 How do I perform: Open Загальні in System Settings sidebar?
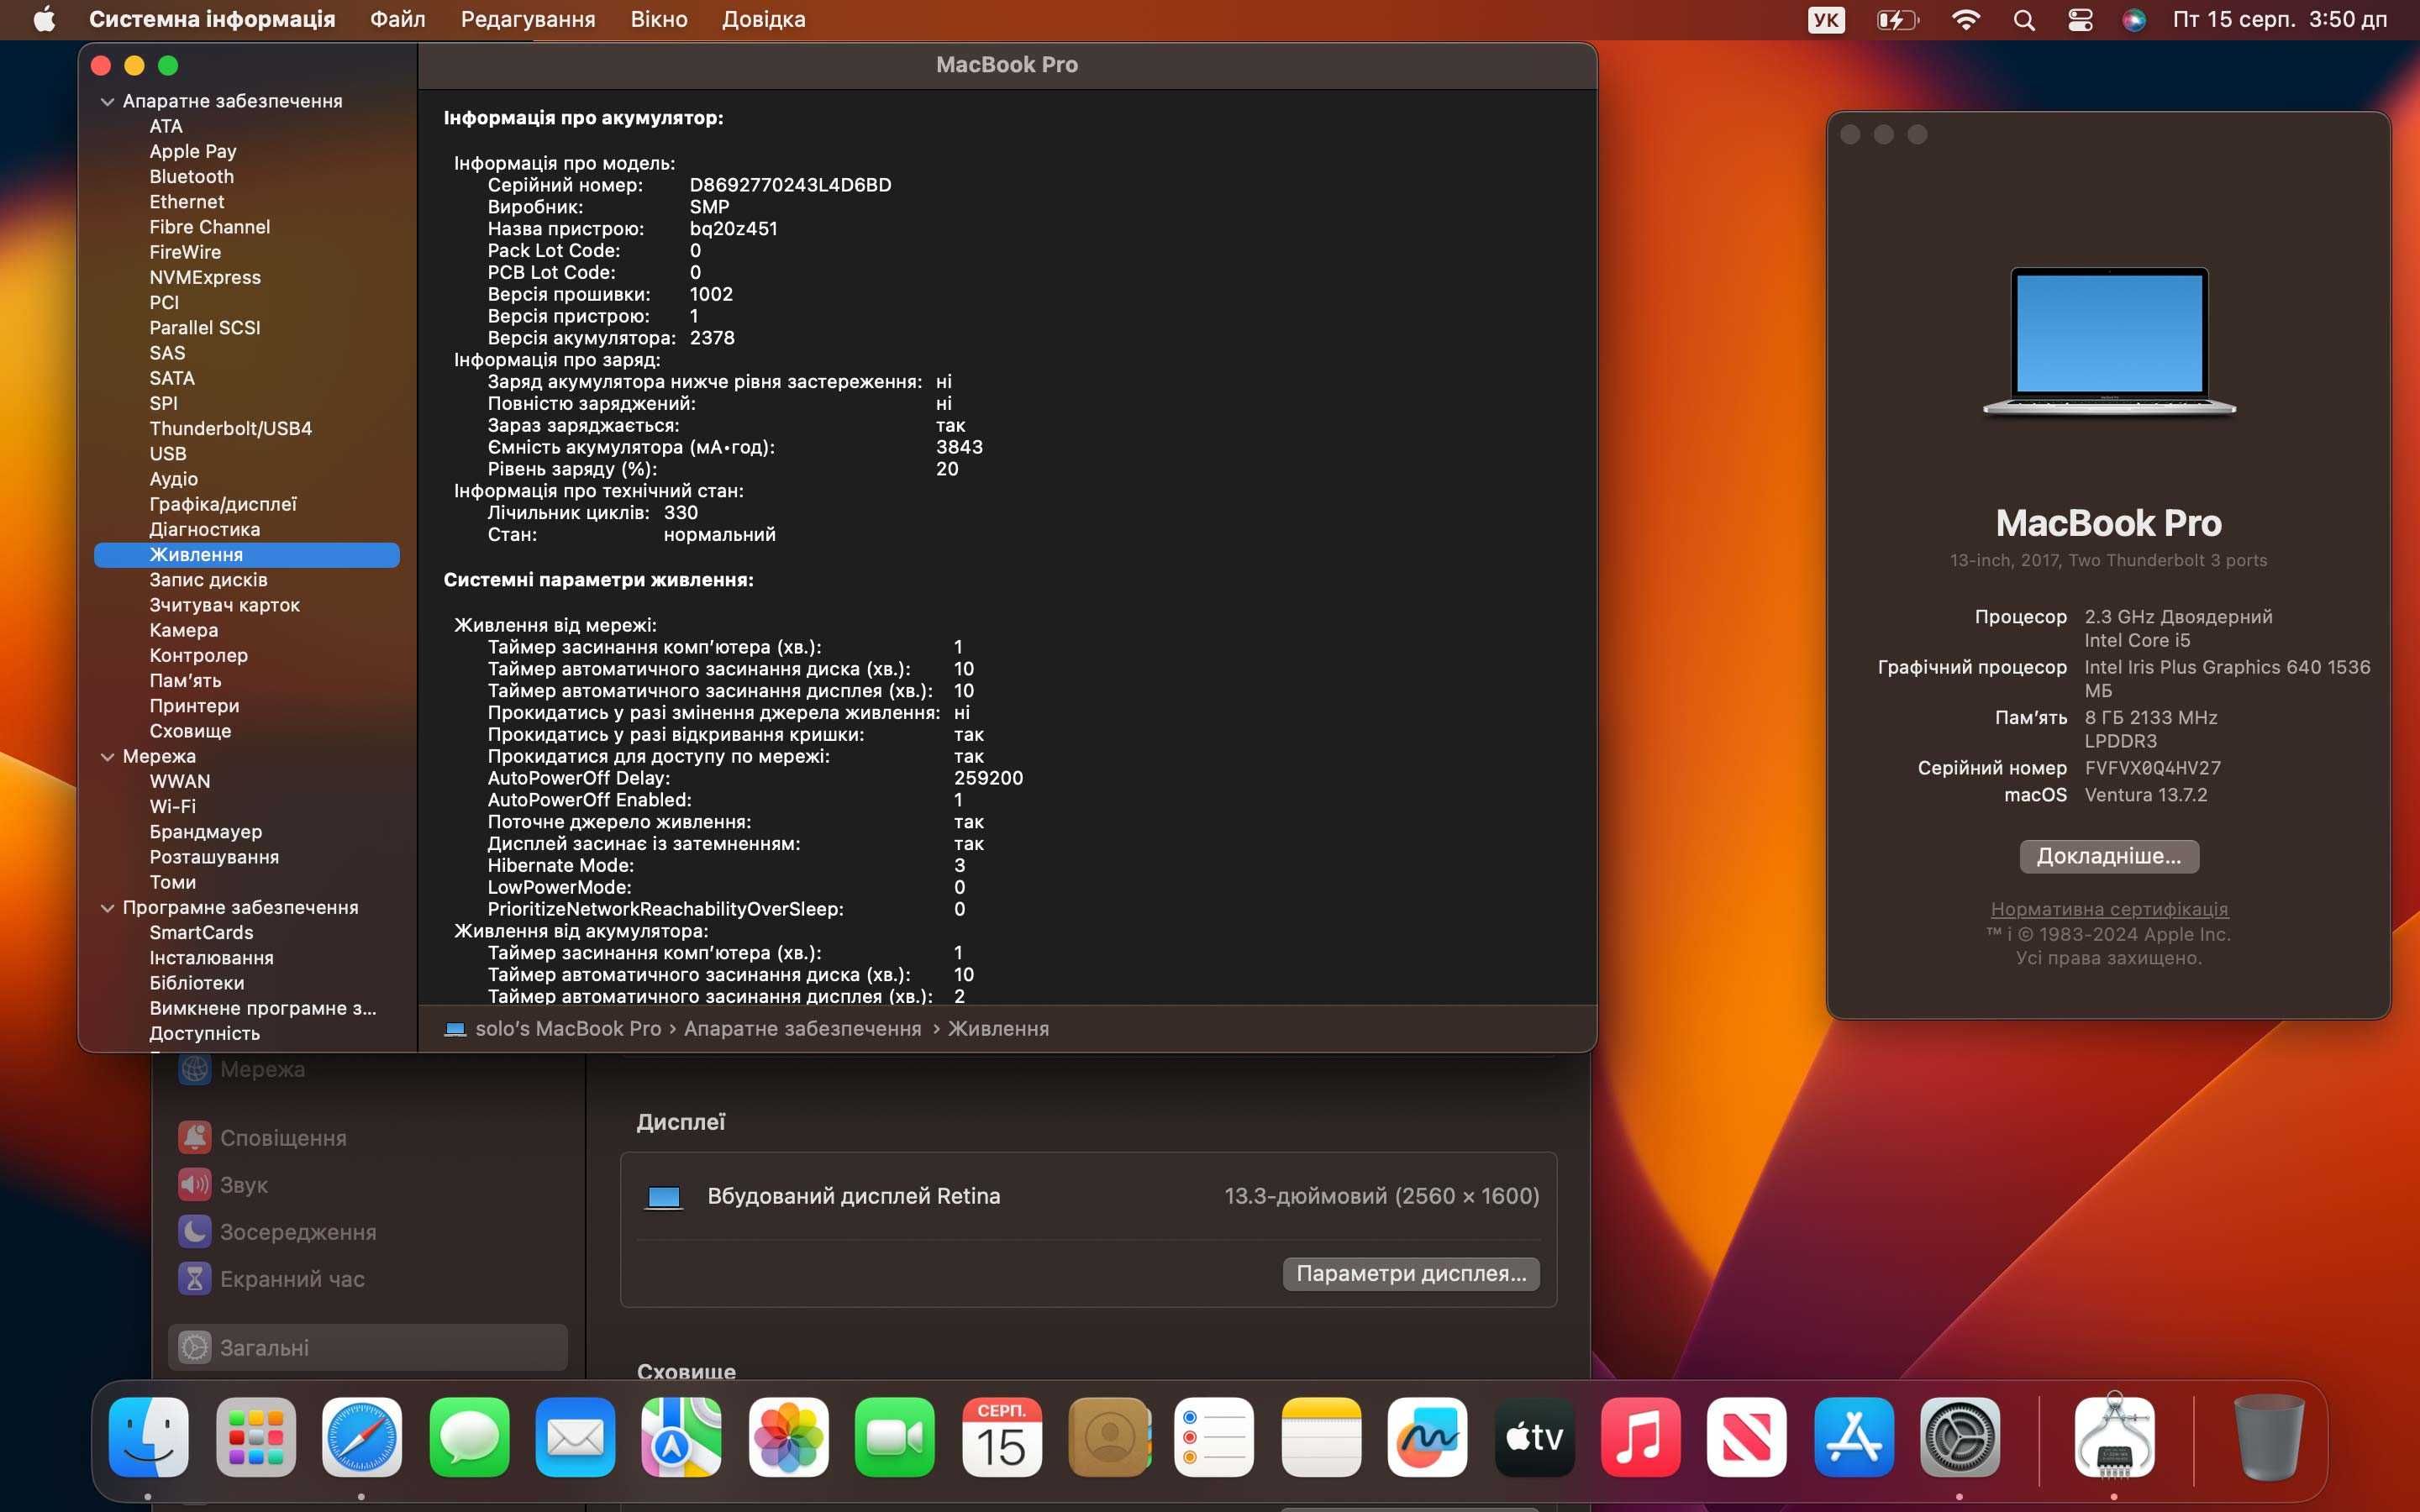367,1348
